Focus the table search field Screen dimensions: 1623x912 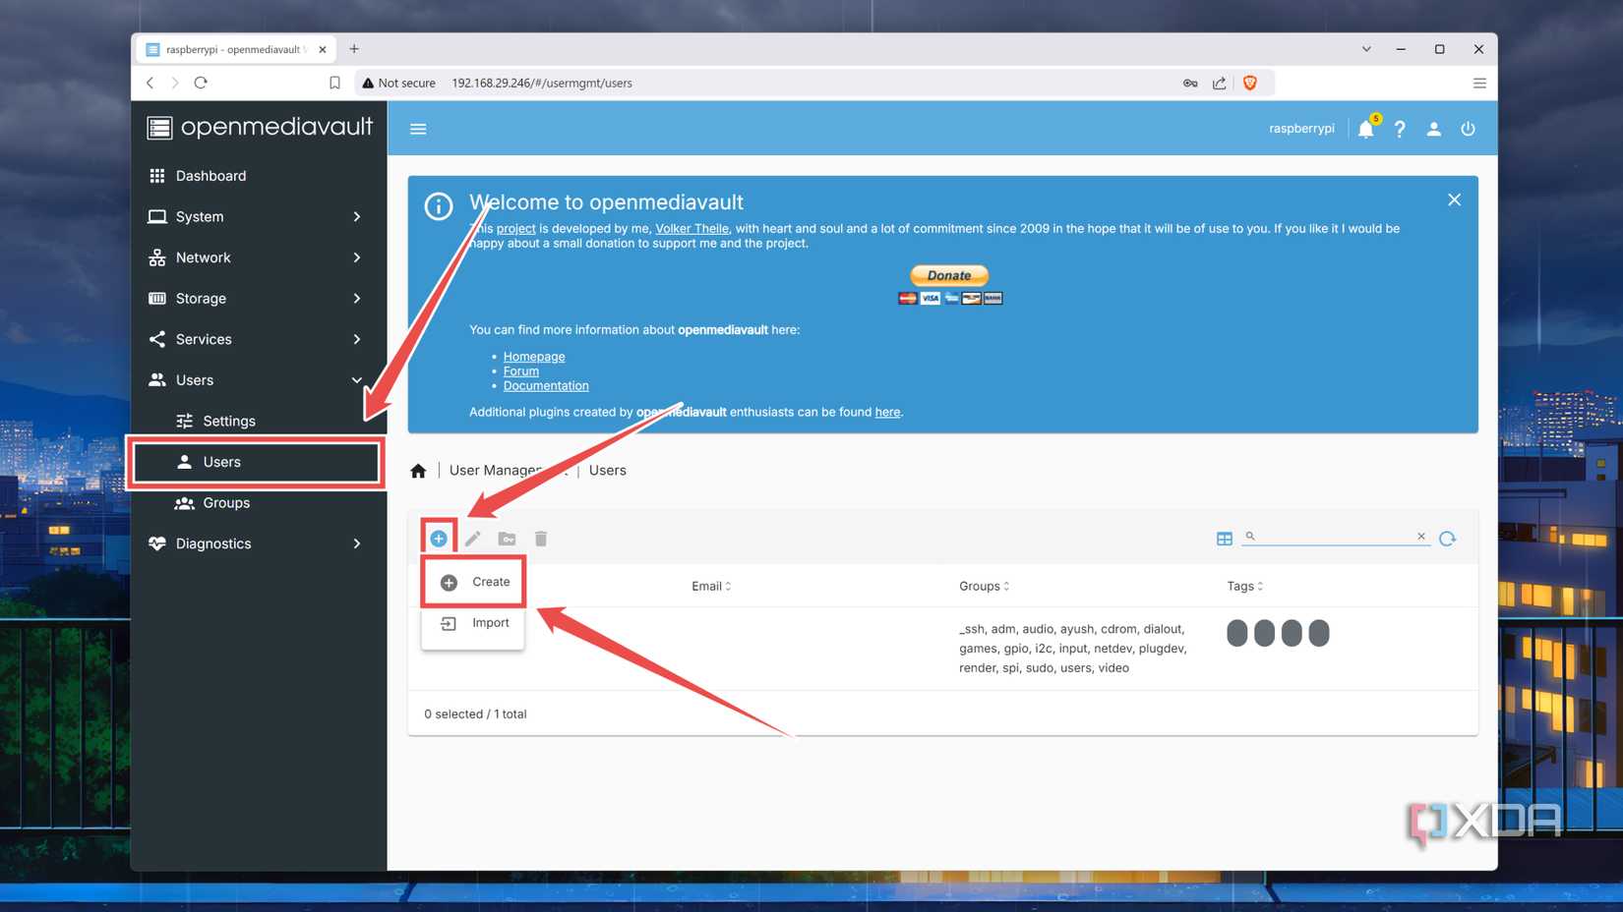coord(1335,537)
